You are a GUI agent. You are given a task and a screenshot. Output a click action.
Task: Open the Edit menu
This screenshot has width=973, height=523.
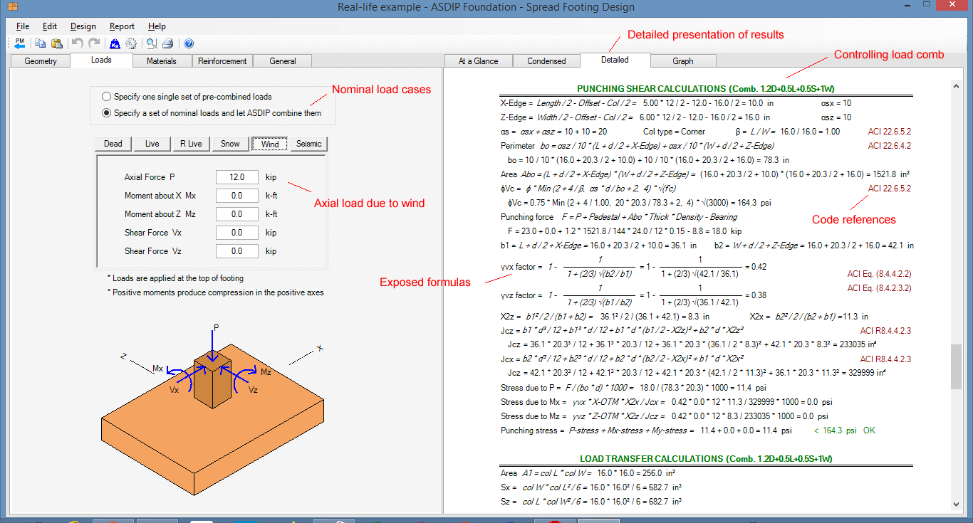click(x=50, y=26)
